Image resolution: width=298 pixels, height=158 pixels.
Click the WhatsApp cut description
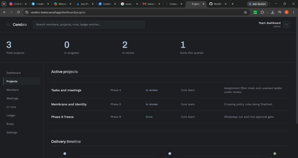249,117
